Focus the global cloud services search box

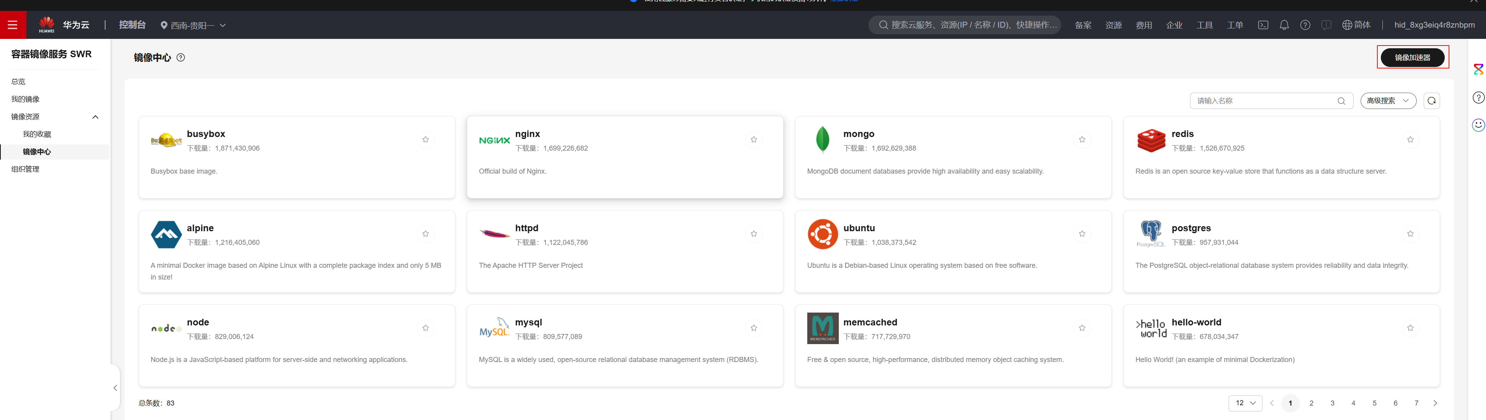click(x=965, y=25)
